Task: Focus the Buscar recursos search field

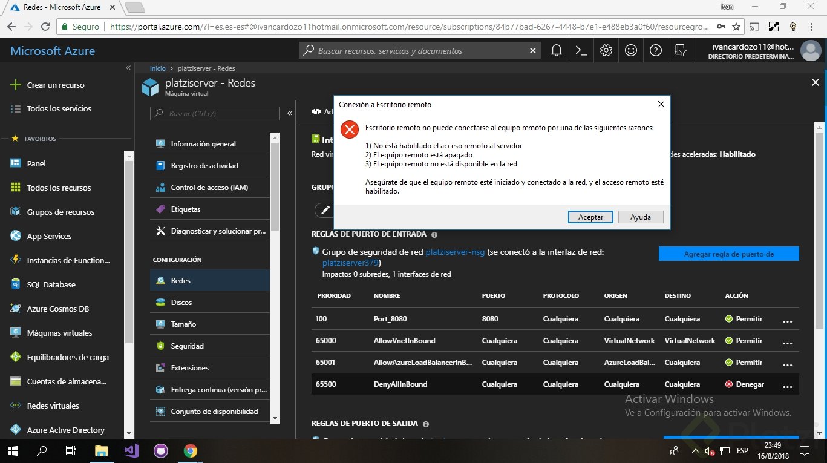Action: coord(420,51)
